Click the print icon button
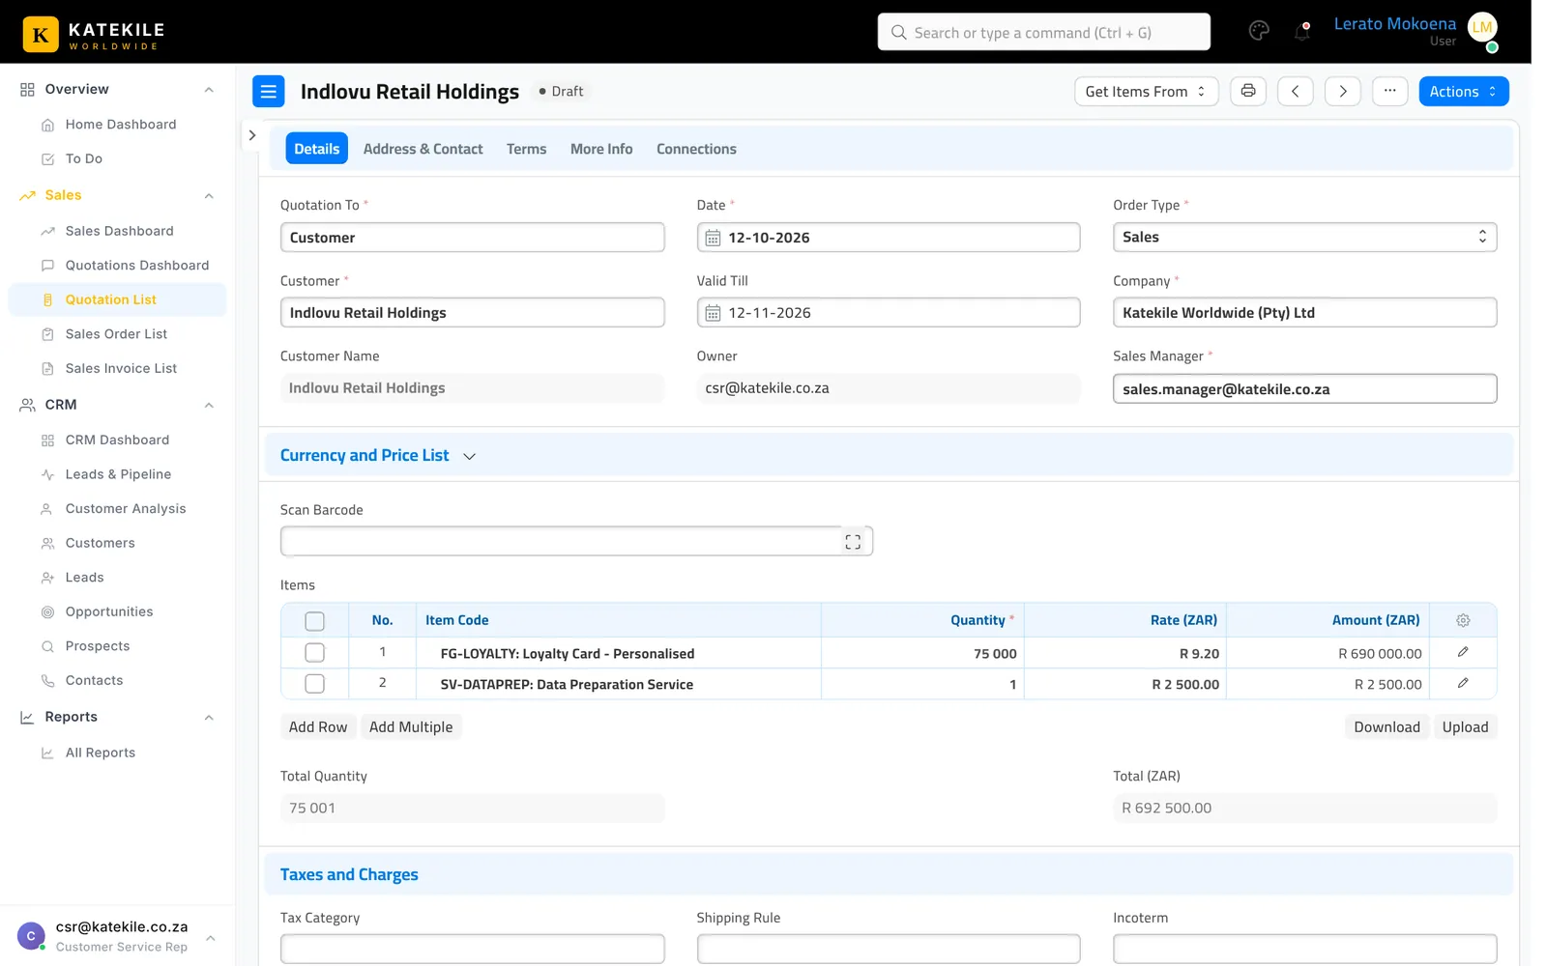The height and width of the screenshot is (966, 1547). (1248, 91)
